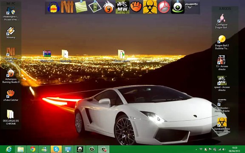Open the taskbar clock showing 19:30
Viewport: 245px width, 153px height.
coord(234,150)
